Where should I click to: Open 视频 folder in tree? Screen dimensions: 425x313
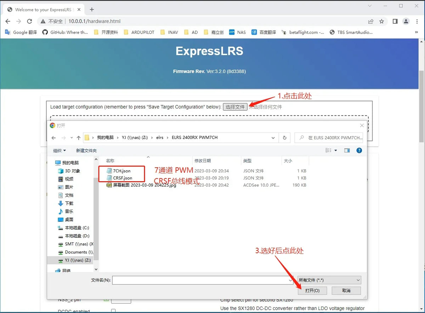tap(66, 179)
